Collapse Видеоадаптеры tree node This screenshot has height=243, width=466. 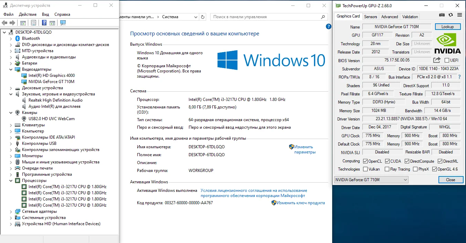point(11,69)
